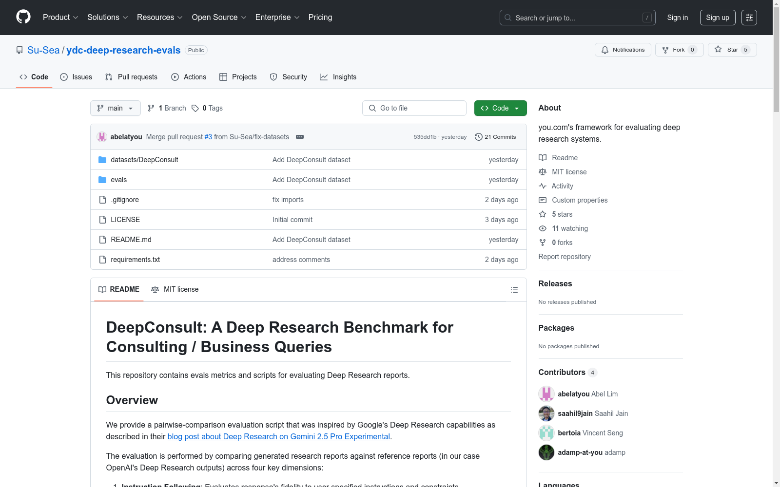Click the eye icon beside watching
Image resolution: width=780 pixels, height=487 pixels.
tap(543, 228)
